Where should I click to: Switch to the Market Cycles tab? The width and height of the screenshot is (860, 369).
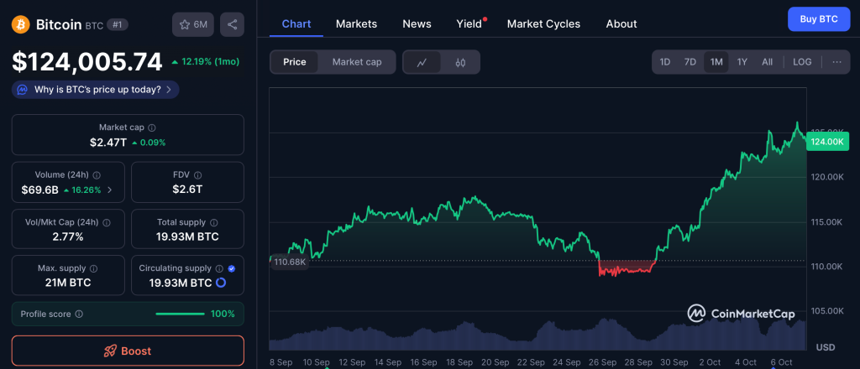click(543, 23)
